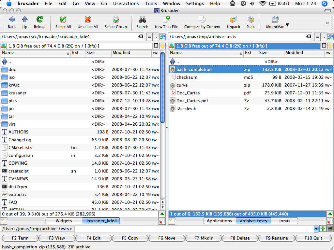The width and height of the screenshot is (334, 250).
Task: Toggle left panel popup green arrow
Action: [162, 214]
